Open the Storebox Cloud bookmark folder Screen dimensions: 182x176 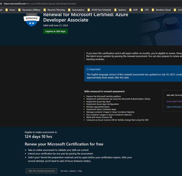161,10
